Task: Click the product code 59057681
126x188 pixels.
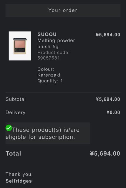Action: [x=49, y=58]
